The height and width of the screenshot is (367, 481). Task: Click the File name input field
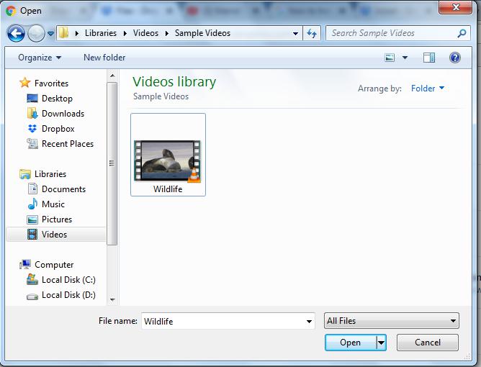[x=228, y=321]
